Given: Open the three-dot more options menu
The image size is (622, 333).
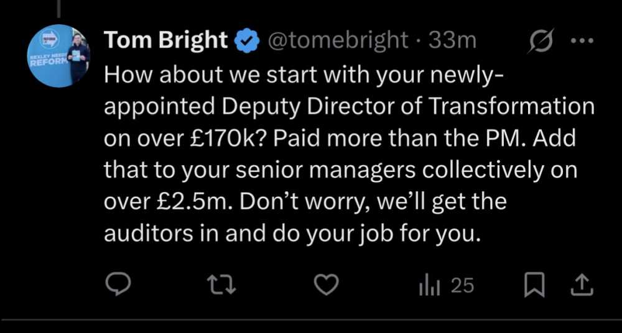Looking at the screenshot, I should (582, 41).
